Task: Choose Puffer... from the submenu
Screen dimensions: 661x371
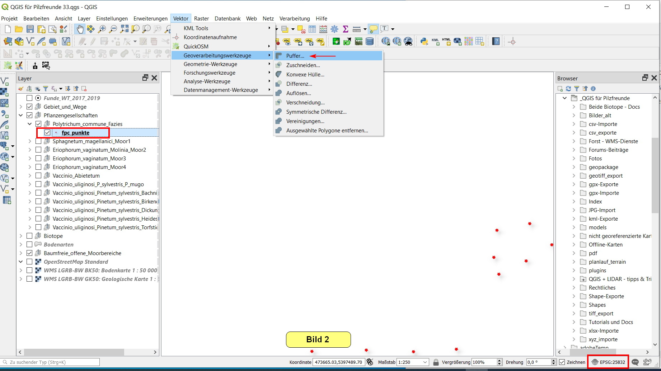Action: click(295, 56)
